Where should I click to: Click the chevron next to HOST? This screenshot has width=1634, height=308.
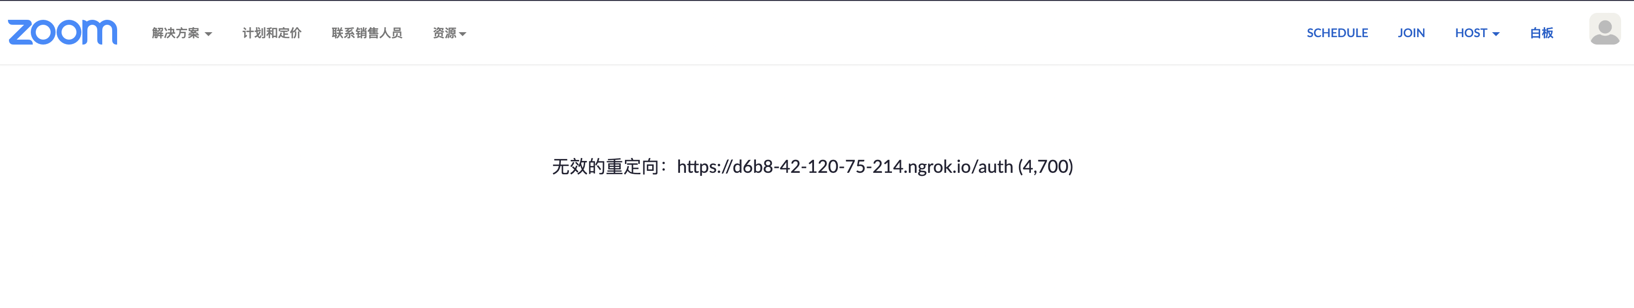(x=1498, y=34)
